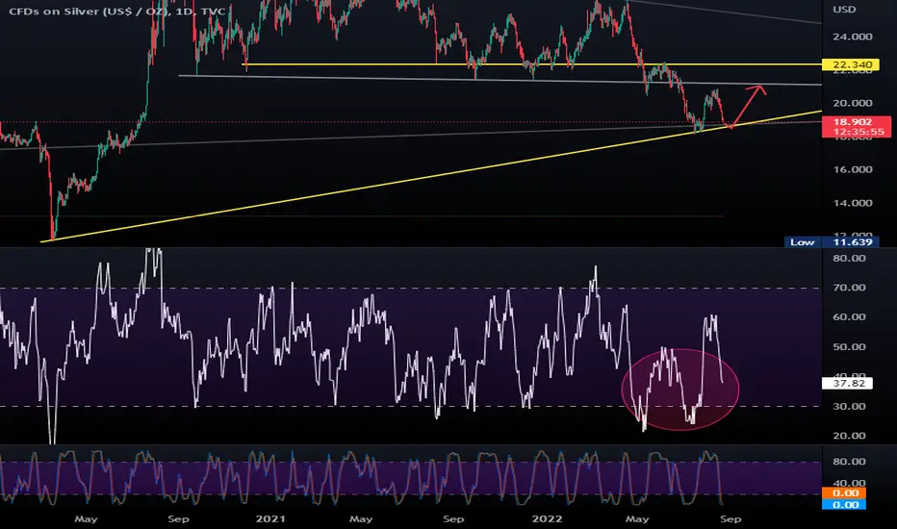Click the CFDs on Silver chart title
This screenshot has height=529, width=897.
[x=116, y=12]
